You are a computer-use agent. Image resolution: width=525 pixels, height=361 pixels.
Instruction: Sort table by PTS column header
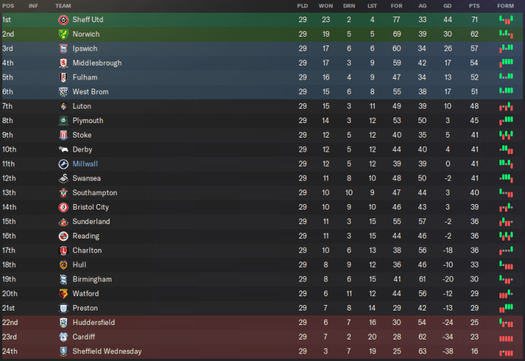tap(474, 6)
